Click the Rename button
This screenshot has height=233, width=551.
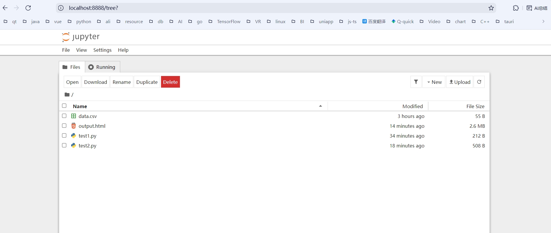pyautogui.click(x=122, y=82)
